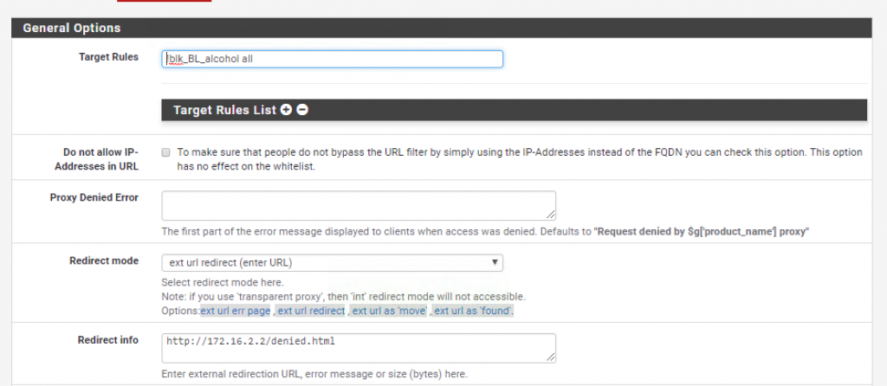Open the Redirect mode dropdown
Image resolution: width=887 pixels, height=386 pixels.
pos(332,263)
